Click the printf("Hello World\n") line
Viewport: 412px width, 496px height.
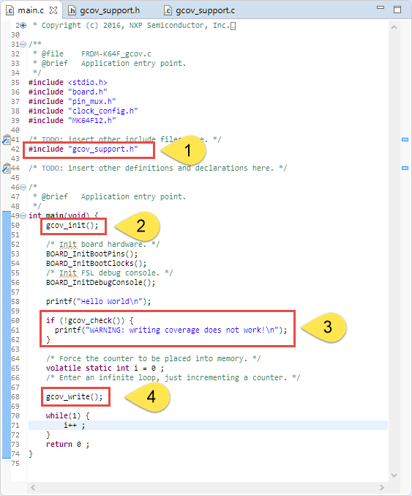[x=98, y=301]
